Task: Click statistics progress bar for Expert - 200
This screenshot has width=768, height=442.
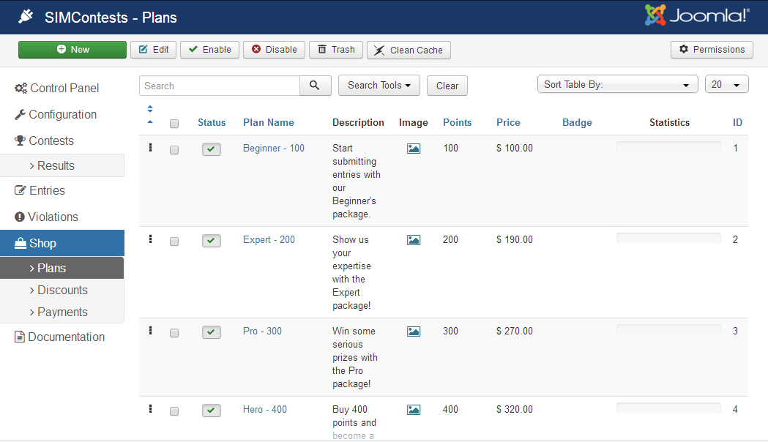Action: (668, 238)
